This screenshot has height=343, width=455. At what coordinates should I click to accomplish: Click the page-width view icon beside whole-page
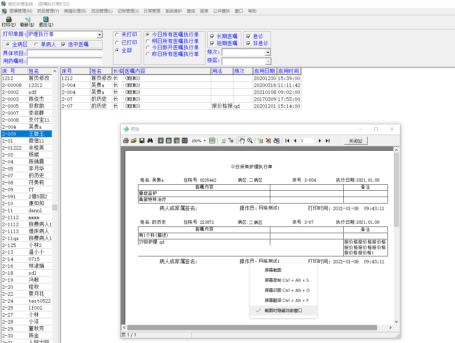[x=169, y=141]
